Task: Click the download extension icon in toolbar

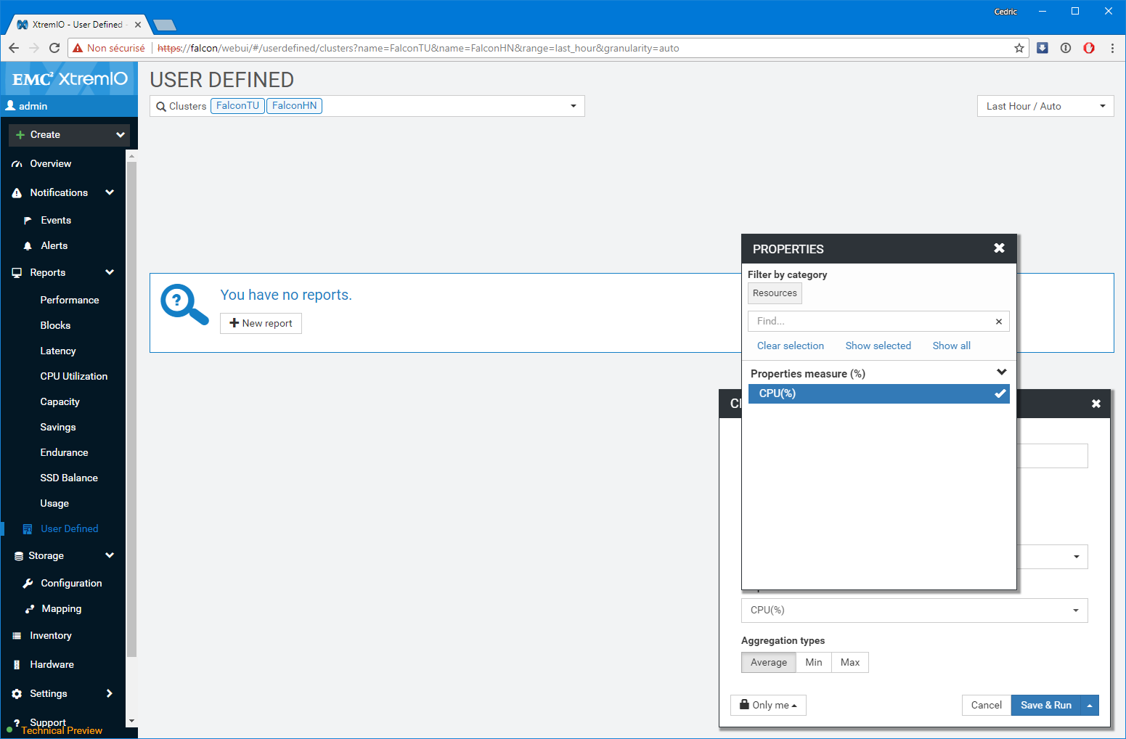Action: pos(1042,48)
